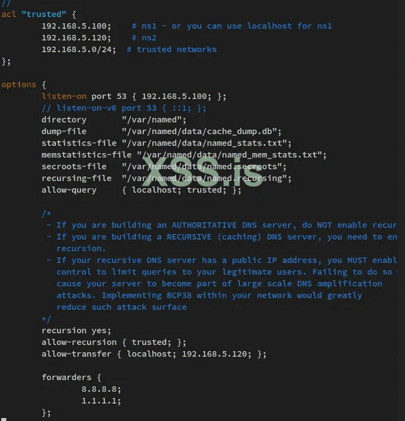Click the 1.1.1.1 forwarder address

[x=101, y=401]
